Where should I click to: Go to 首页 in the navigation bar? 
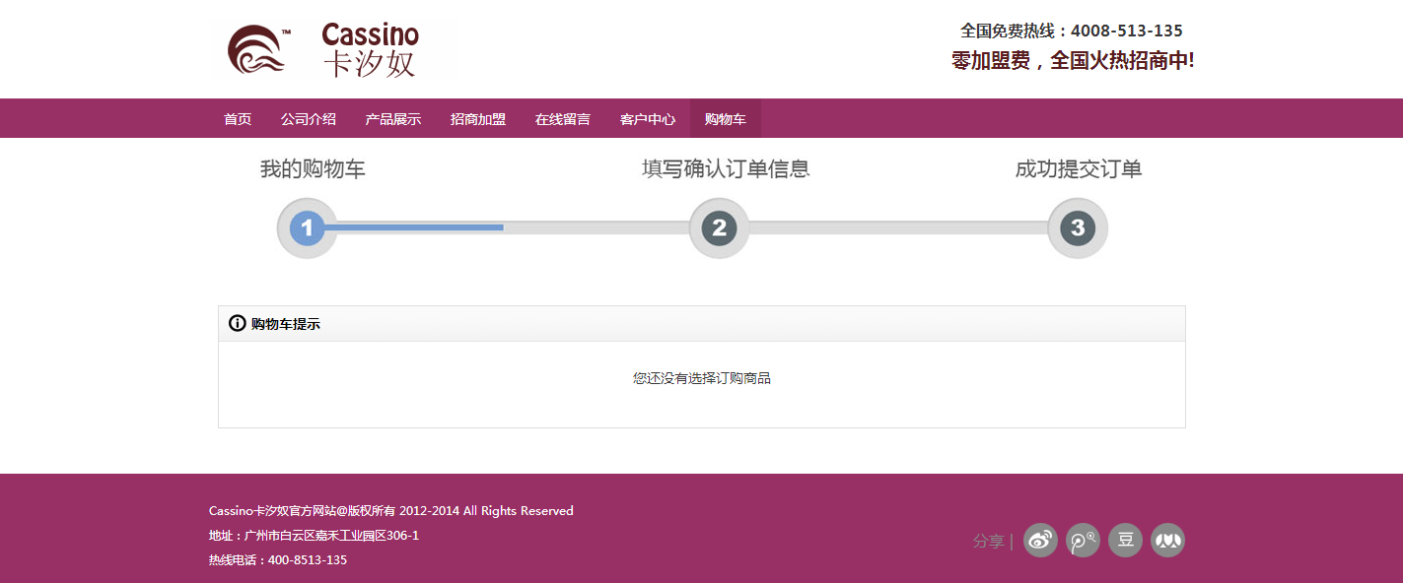(238, 119)
